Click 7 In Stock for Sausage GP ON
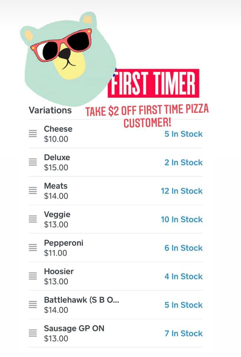Viewport: 241px width, 357px height. (x=184, y=334)
